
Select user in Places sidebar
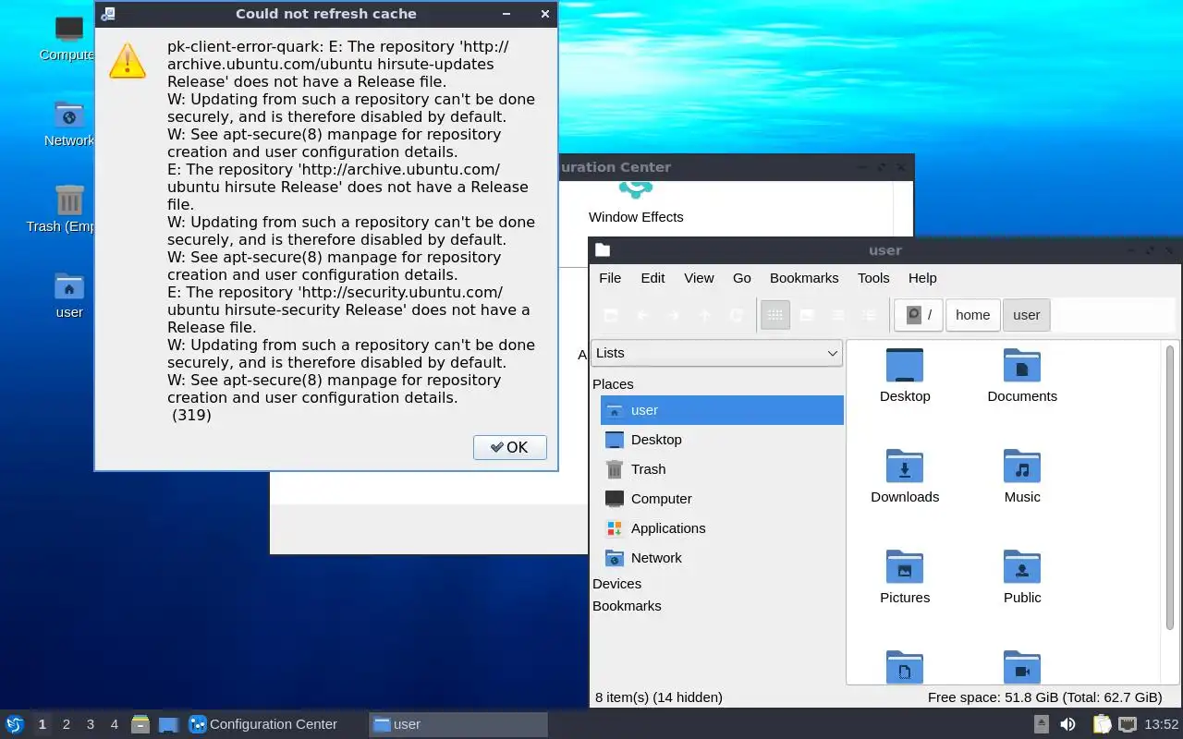[722, 410]
